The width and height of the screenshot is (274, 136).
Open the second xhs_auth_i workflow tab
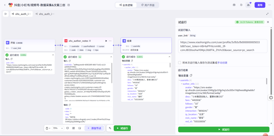coord(45,14)
